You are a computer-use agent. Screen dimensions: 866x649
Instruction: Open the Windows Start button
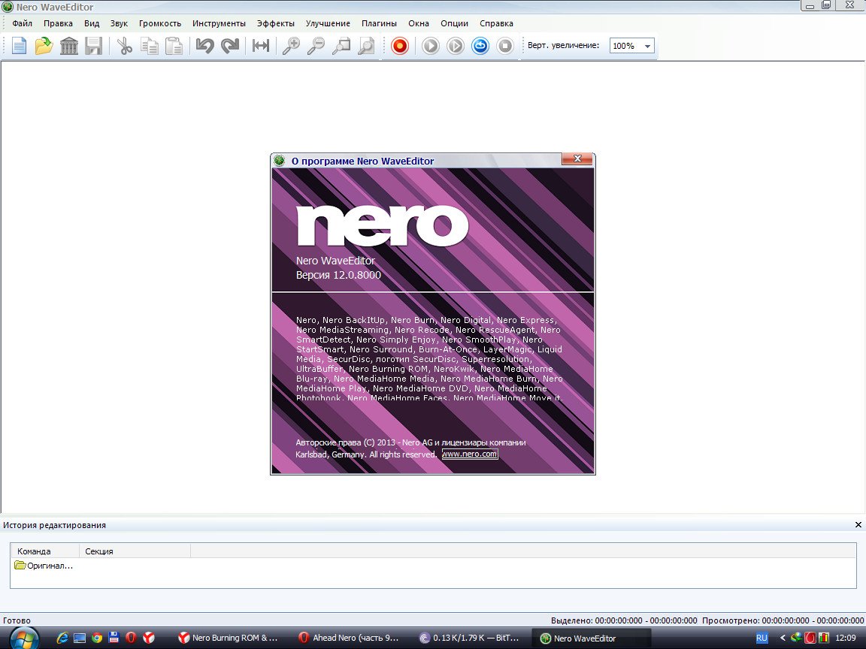coord(24,638)
